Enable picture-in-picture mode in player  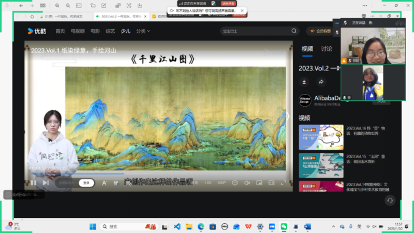pyautogui.click(x=259, y=183)
